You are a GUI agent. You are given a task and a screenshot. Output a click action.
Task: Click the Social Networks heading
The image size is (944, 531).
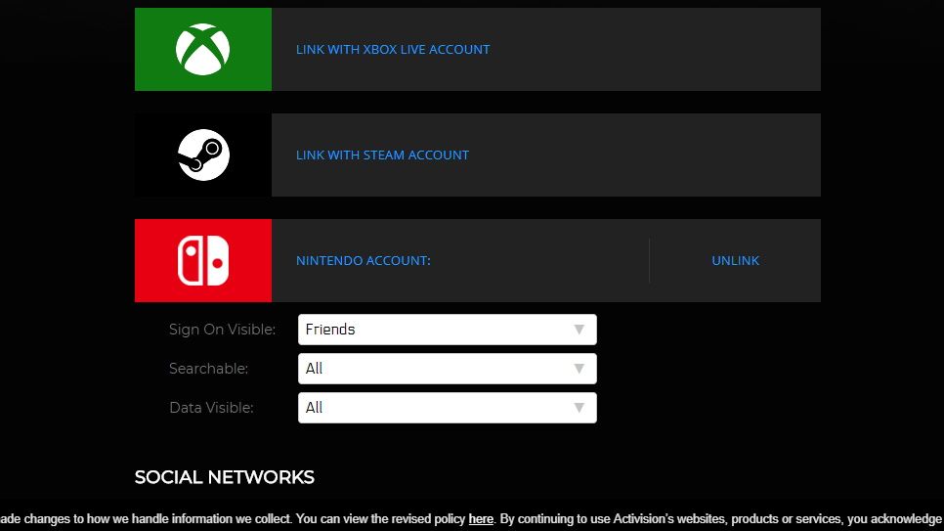pyautogui.click(x=224, y=477)
